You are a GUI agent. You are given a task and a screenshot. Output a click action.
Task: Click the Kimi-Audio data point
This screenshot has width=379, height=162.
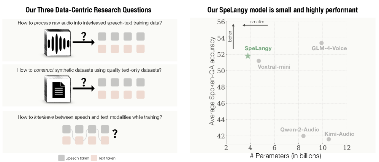coord(328,139)
